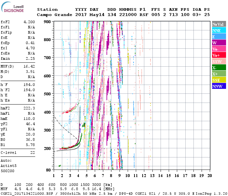Click the 005 value under FFS

tap(156, 15)
